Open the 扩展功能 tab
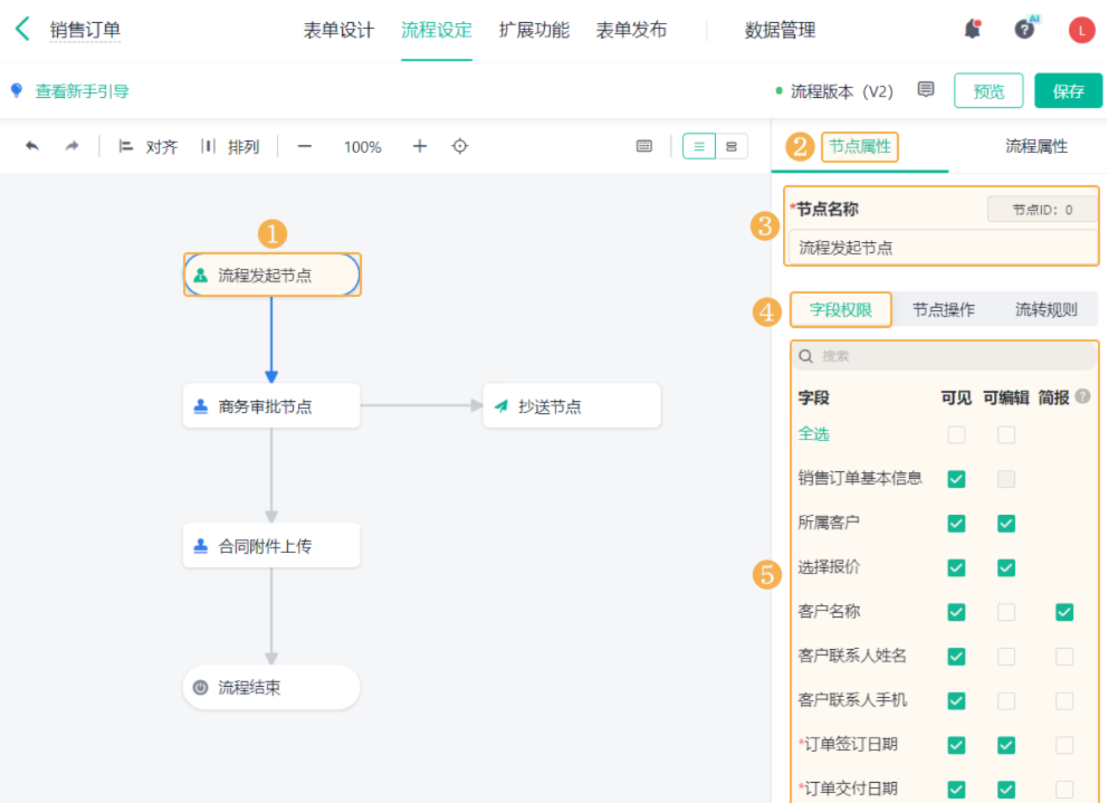This screenshot has height=803, width=1107. (534, 30)
